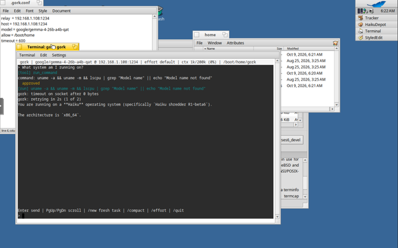Sort by the Modified column header in home

309,48
